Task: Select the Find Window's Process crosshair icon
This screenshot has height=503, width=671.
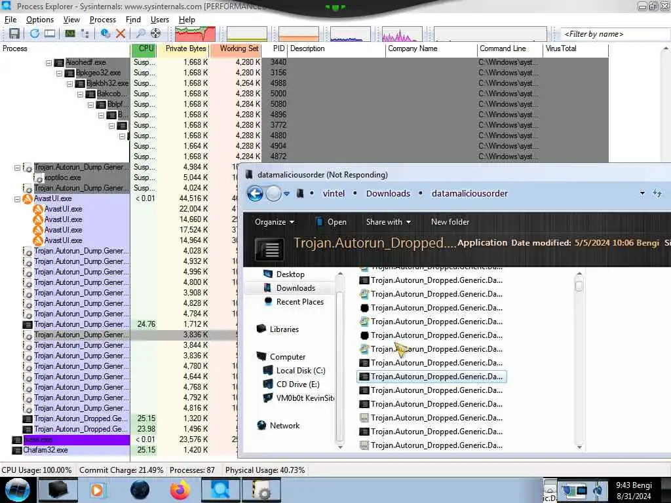Action: coord(156,33)
